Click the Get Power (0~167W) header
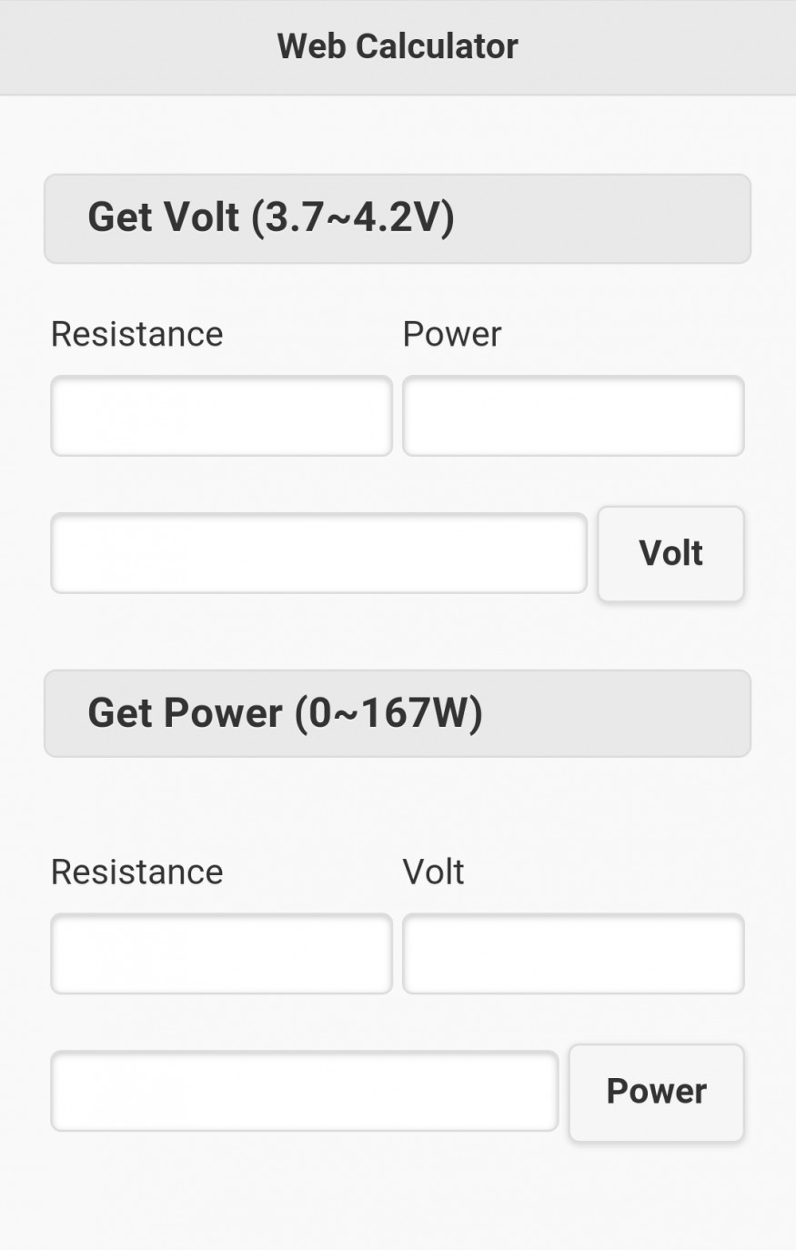This screenshot has width=796, height=1250. tap(398, 713)
